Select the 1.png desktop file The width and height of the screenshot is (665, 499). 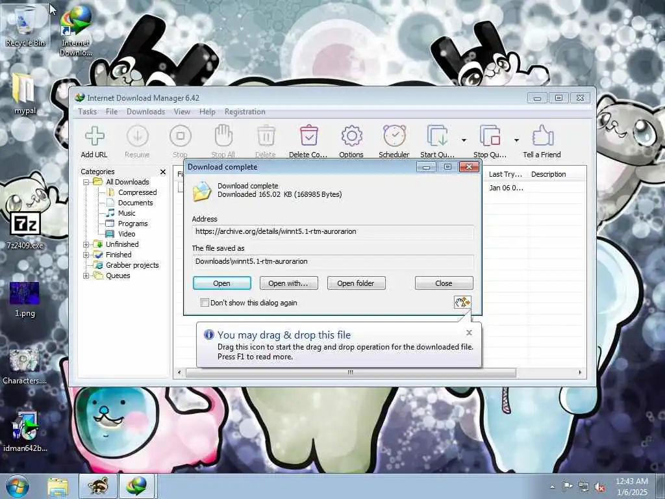25,300
